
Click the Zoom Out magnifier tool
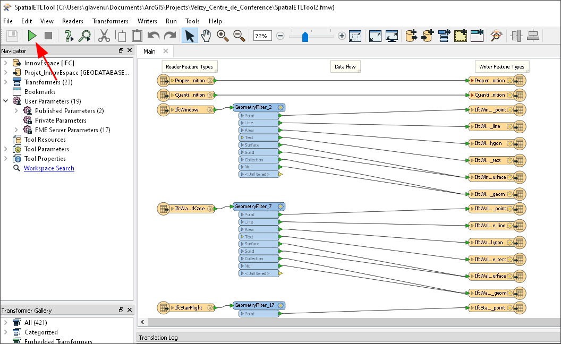(239, 36)
